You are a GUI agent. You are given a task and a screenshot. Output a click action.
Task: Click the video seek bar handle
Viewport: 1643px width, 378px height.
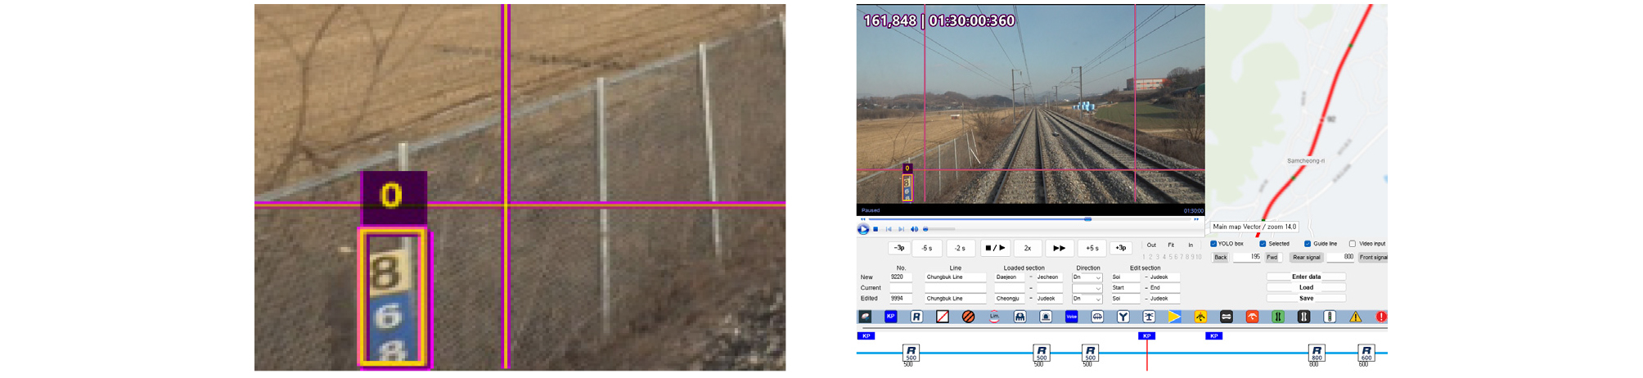[1087, 219]
